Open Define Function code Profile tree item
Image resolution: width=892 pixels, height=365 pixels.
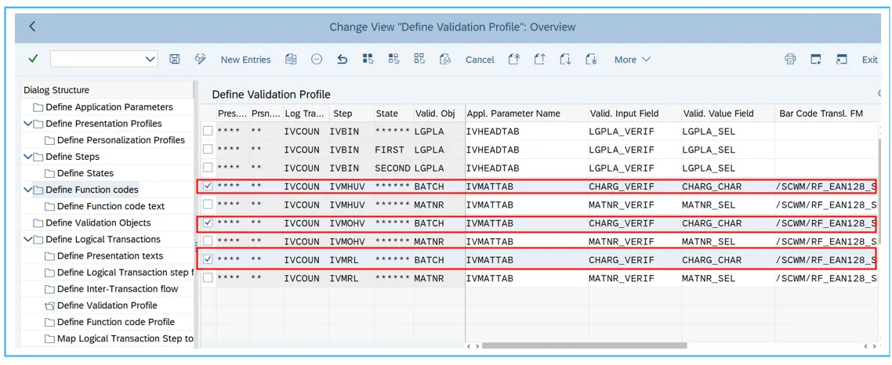pyautogui.click(x=115, y=322)
